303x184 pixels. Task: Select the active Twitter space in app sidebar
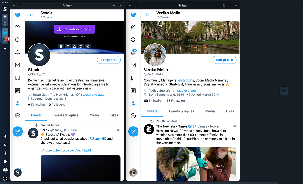[x=5, y=33]
